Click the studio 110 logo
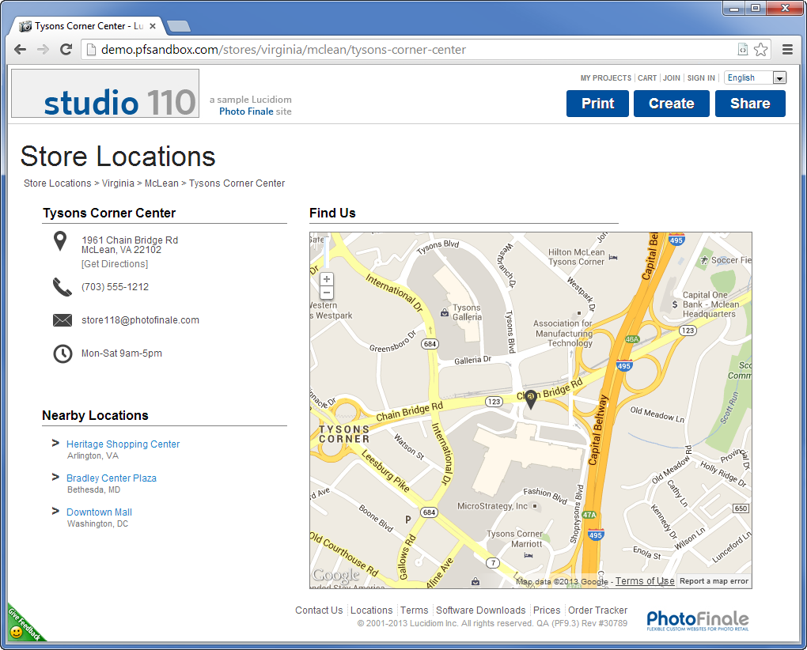 pos(105,94)
